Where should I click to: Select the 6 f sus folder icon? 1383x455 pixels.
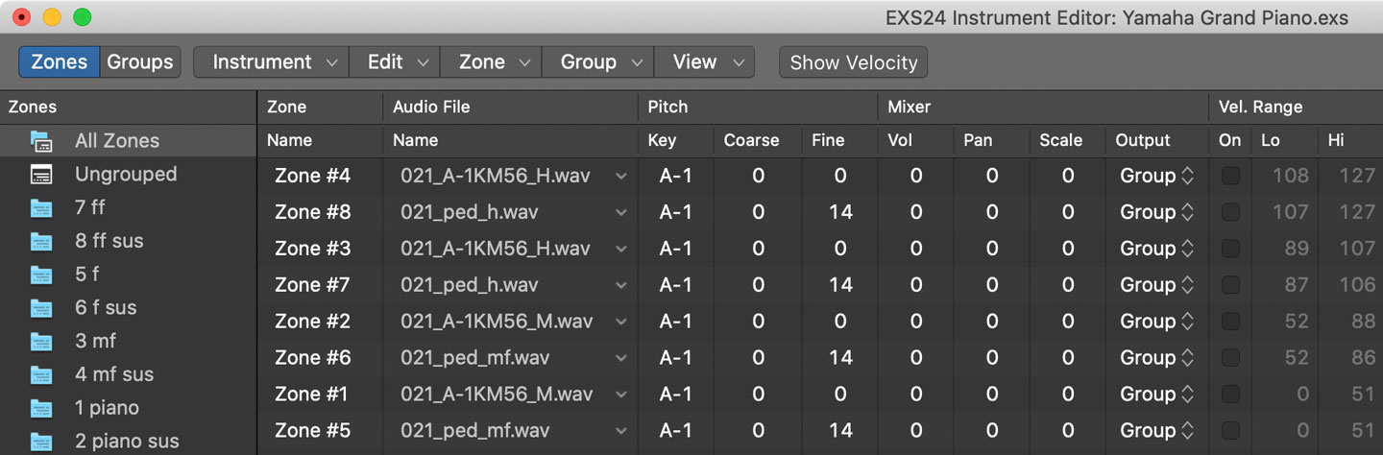click(40, 308)
